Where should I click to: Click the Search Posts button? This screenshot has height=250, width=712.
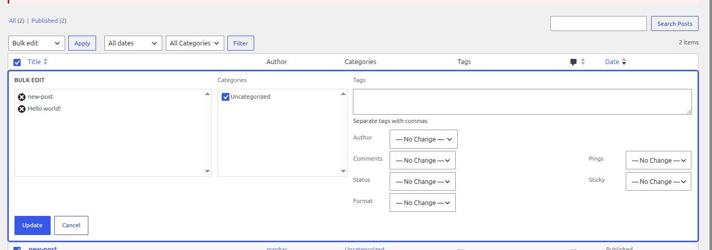click(675, 24)
